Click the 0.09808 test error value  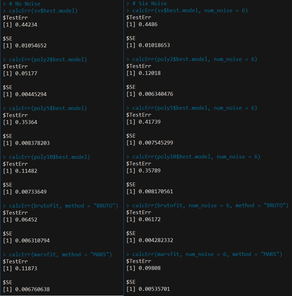149,268
